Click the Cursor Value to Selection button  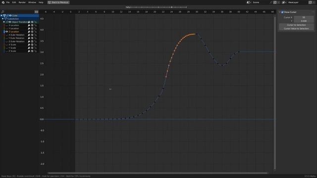tap(296, 29)
